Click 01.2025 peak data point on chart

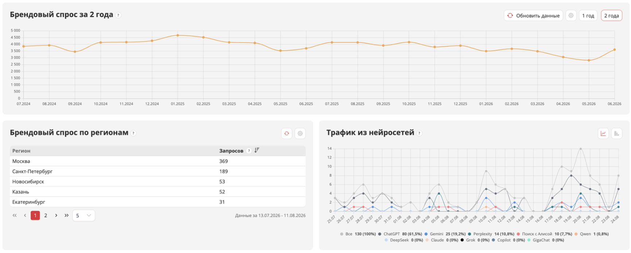(178, 35)
